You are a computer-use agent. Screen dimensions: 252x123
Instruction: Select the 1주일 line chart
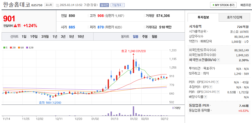pyautogui.click(x=34, y=37)
